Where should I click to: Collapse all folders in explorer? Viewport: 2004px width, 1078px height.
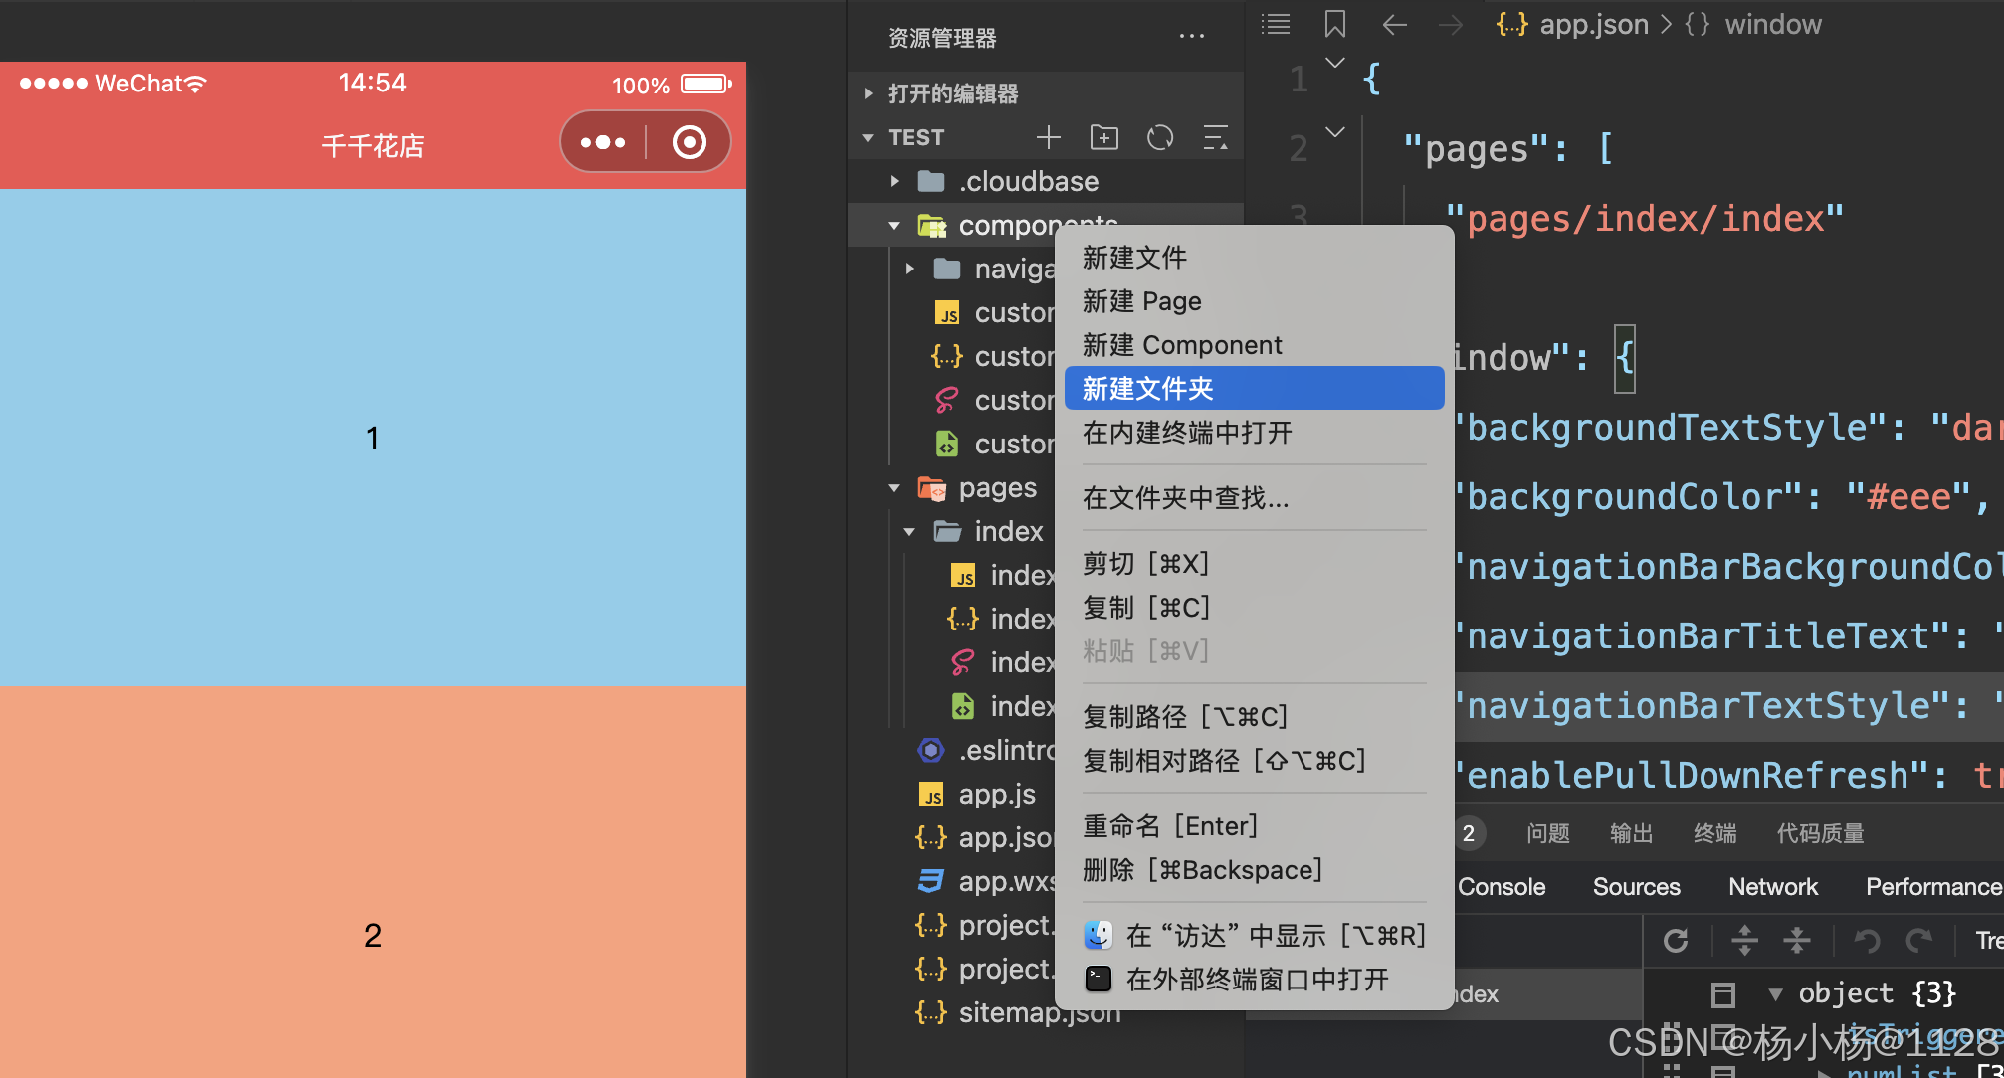1215,137
